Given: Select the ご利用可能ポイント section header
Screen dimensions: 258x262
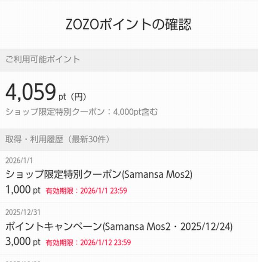Looking at the screenshot, I should (x=43, y=60).
